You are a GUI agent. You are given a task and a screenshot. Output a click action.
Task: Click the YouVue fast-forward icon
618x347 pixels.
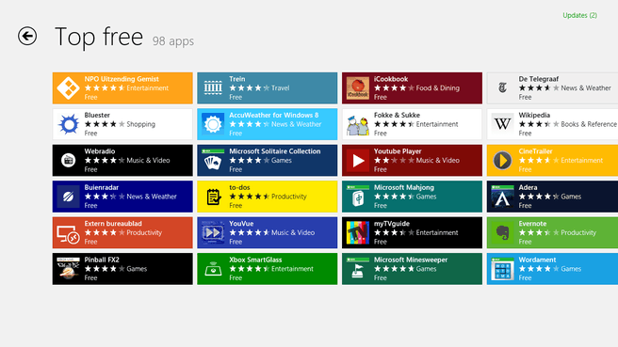(x=213, y=232)
